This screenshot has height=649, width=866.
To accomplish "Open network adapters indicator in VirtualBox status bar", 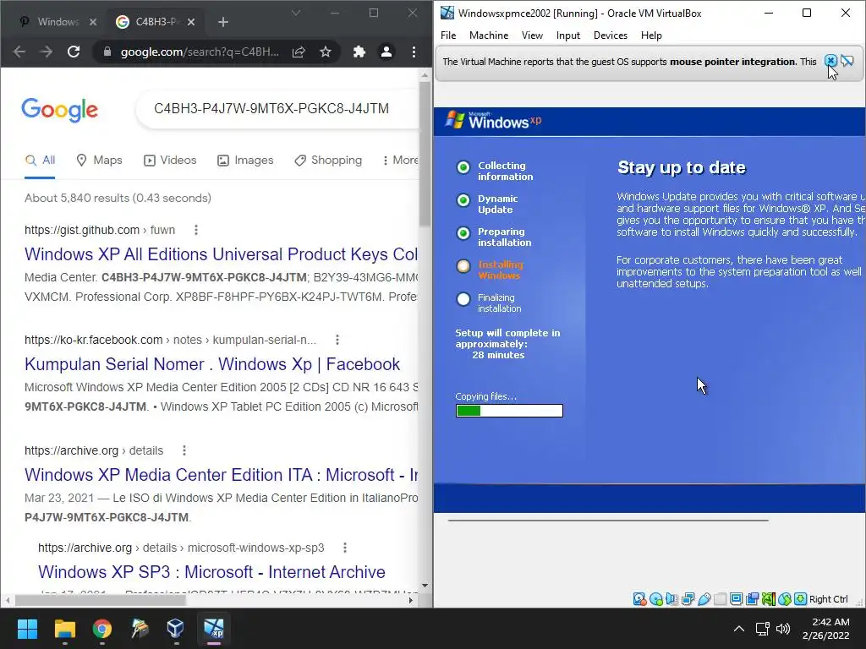I will tap(688, 599).
